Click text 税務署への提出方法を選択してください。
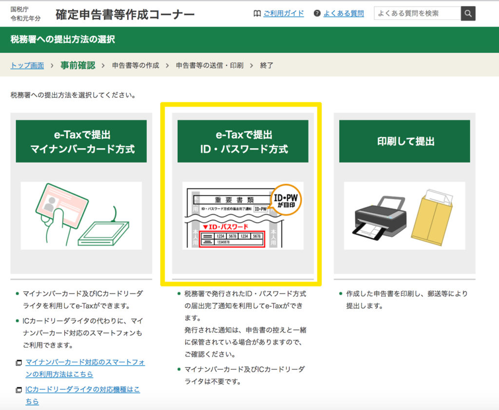This screenshot has width=499, height=410. (x=75, y=95)
